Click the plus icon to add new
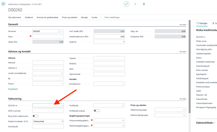217x132 pixels. 135,4
